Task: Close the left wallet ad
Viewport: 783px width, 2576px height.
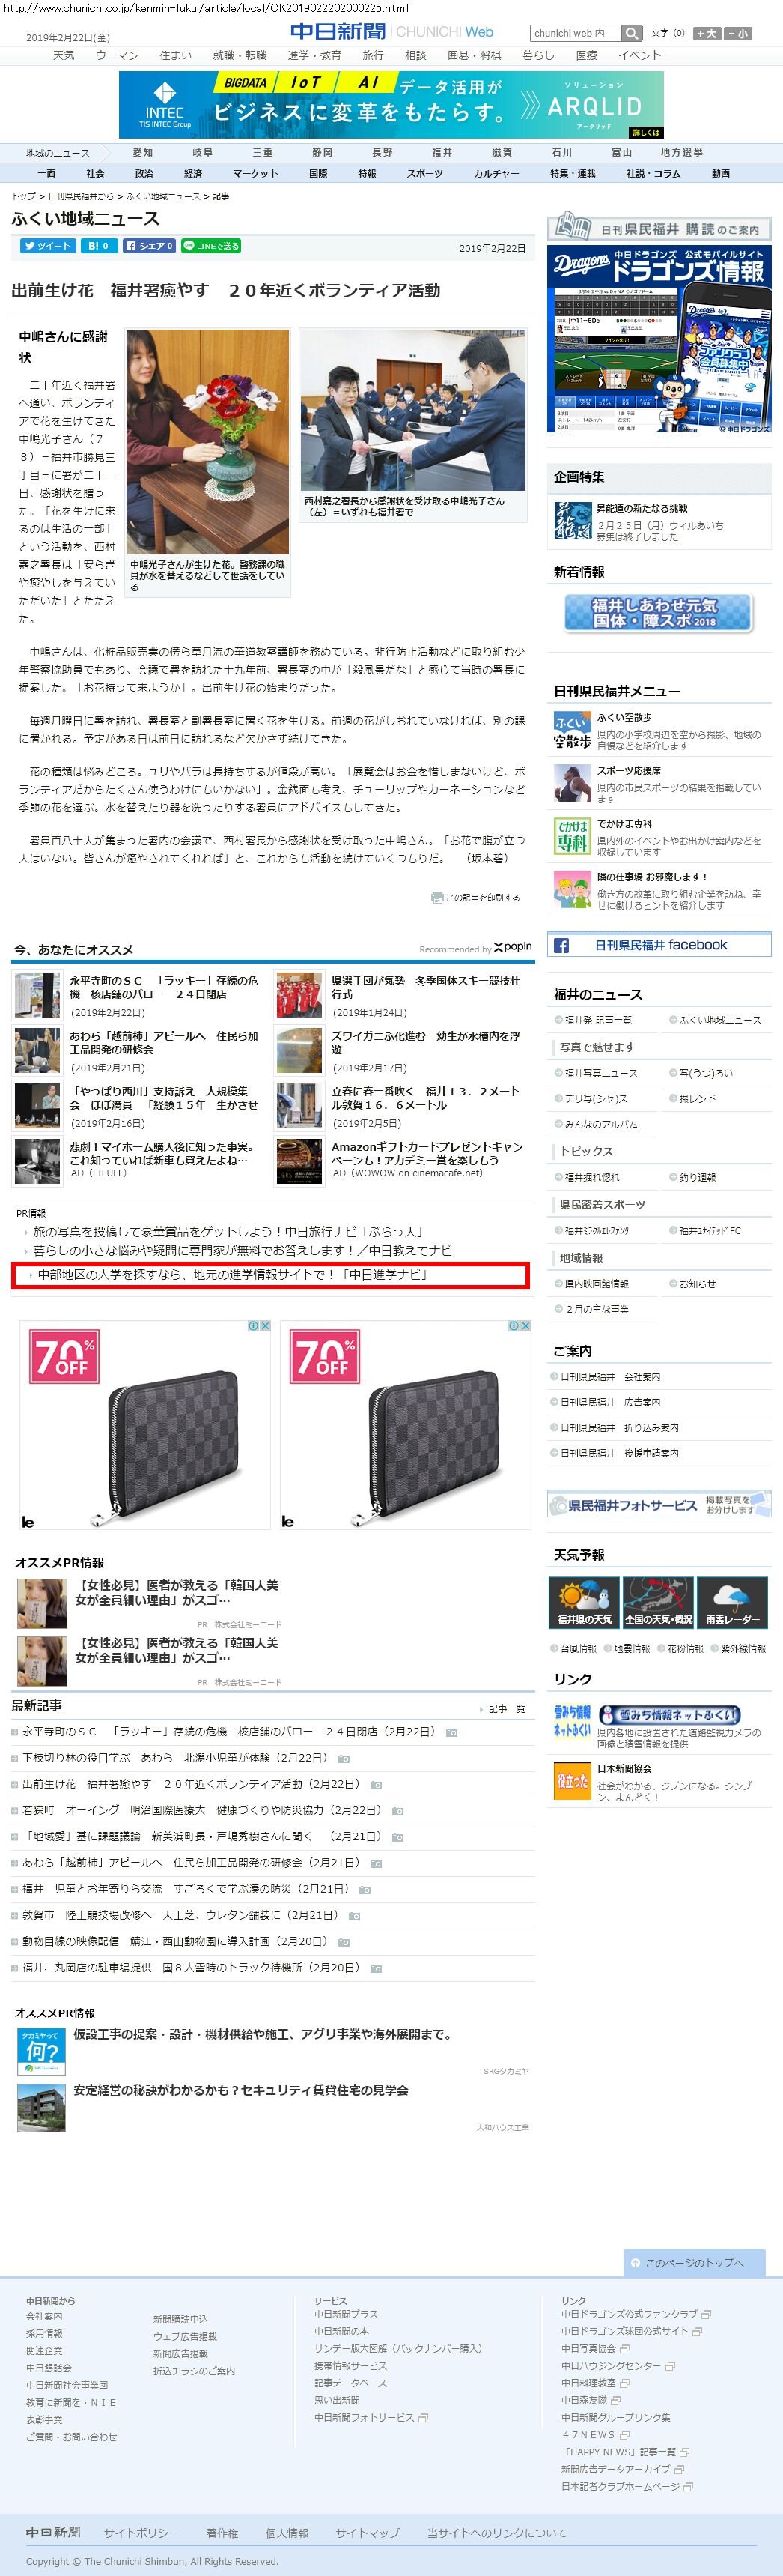Action: [x=265, y=1326]
